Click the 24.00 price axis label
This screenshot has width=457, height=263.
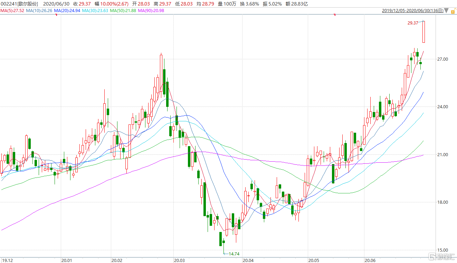pos(442,107)
